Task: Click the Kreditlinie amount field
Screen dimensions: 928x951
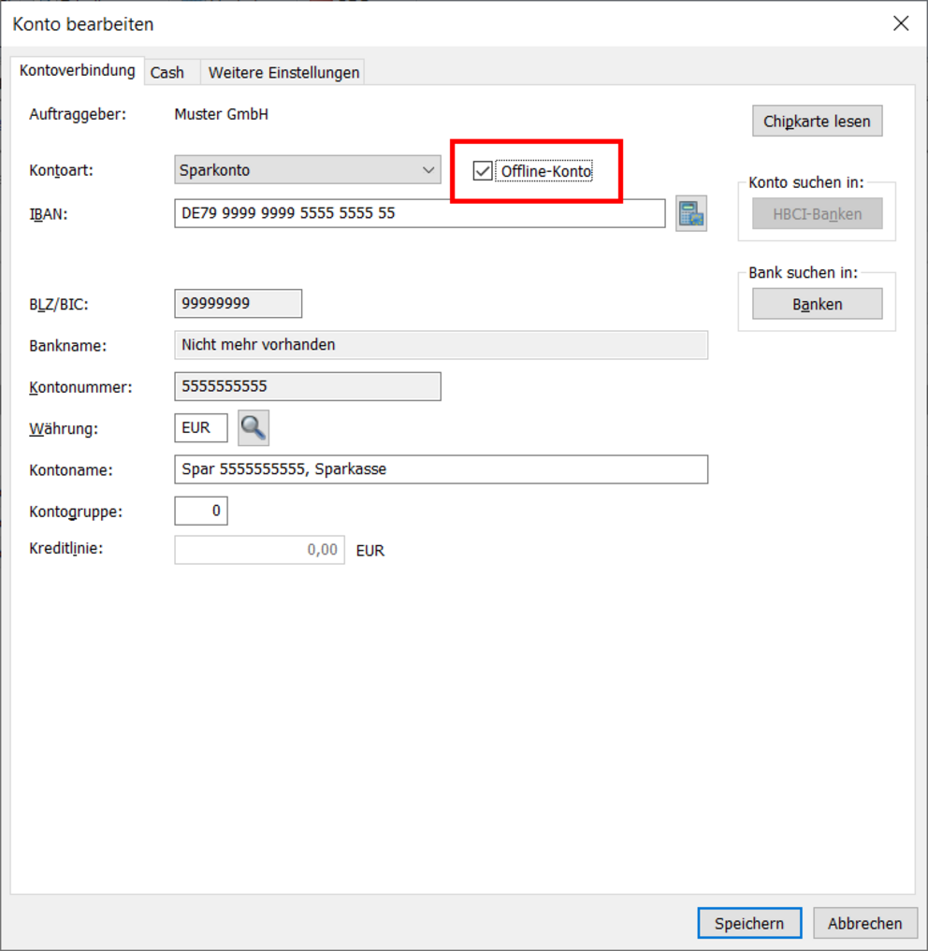Action: tap(259, 550)
